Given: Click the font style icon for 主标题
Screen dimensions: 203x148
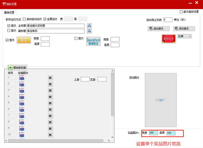Looking at the screenshot, I should click(89, 26).
